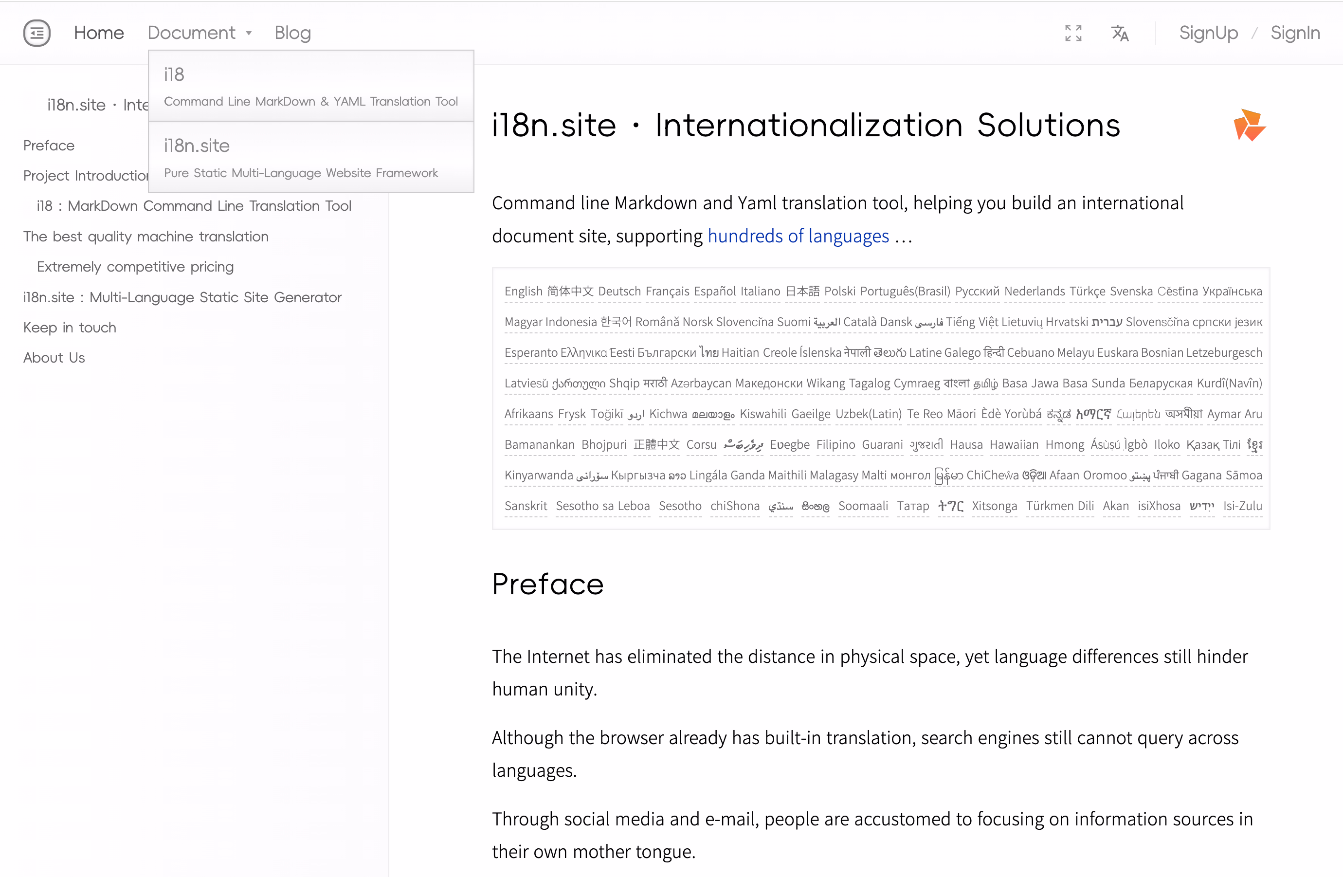Open the language translation icon
Viewport: 1343px width, 877px height.
(1120, 33)
